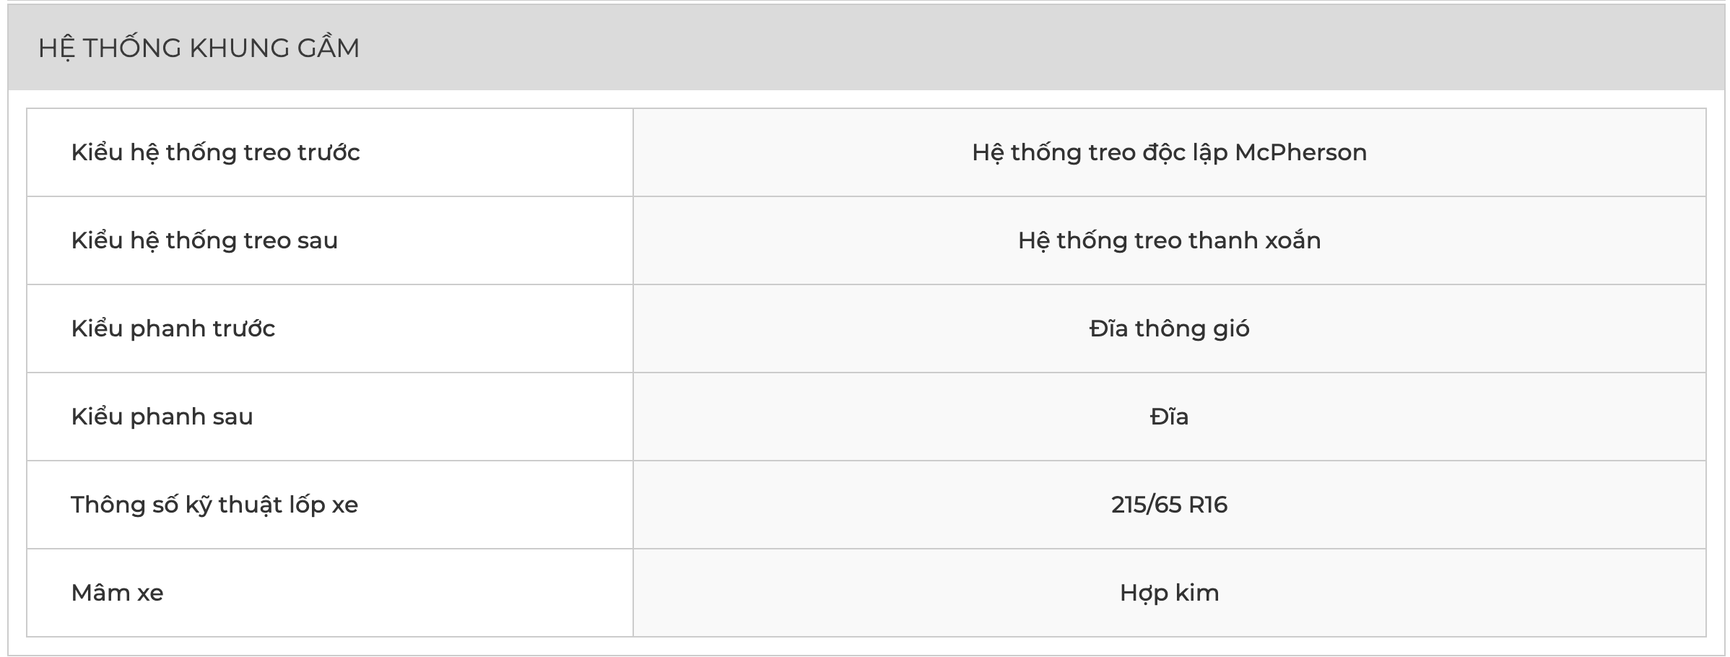Click the 'R16' rim size text
Screen dimensions: 1730x657
(x=1208, y=505)
